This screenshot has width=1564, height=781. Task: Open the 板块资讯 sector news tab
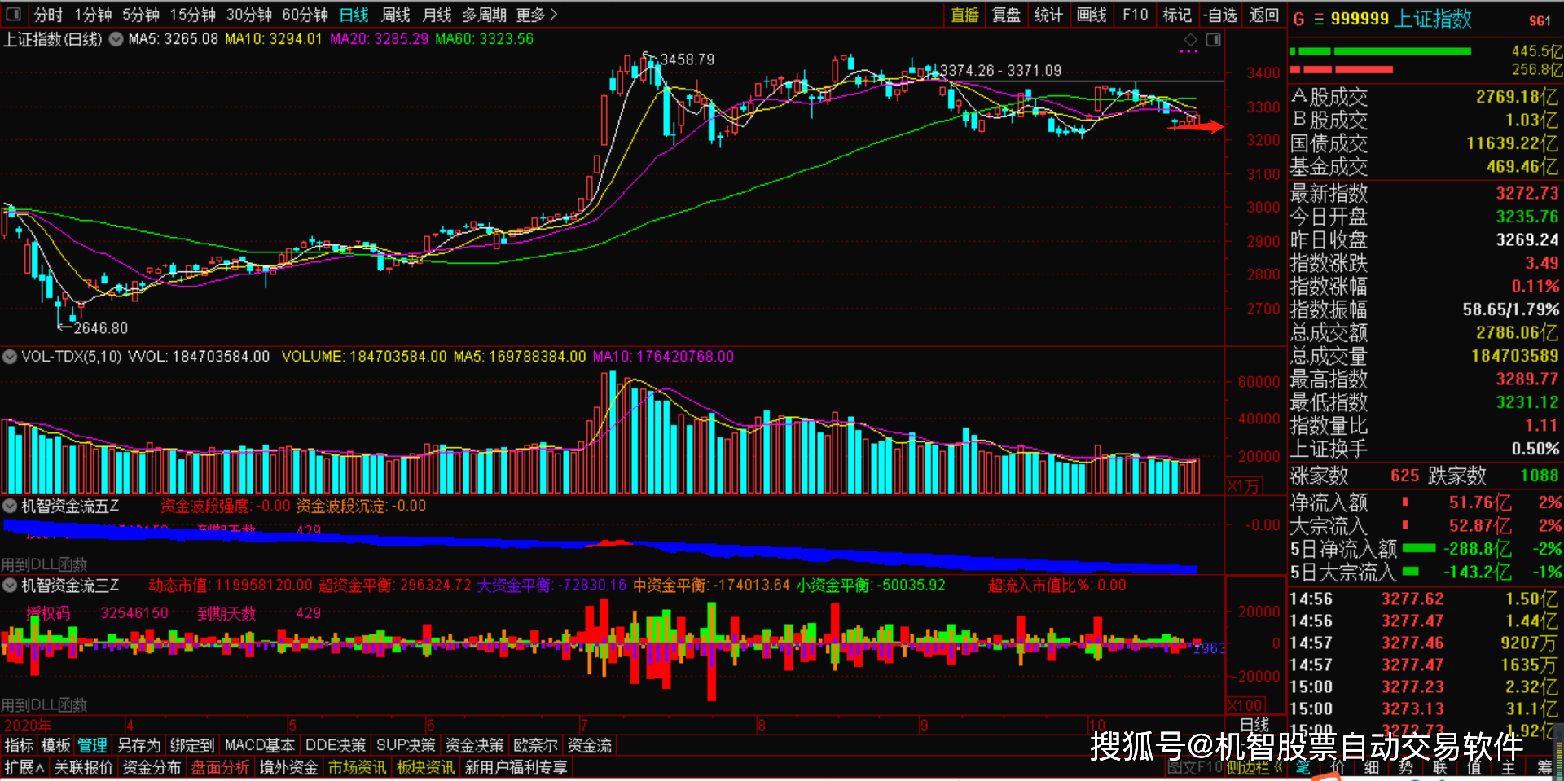[x=425, y=767]
